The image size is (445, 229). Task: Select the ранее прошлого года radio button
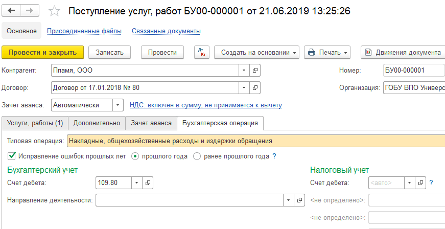197,156
